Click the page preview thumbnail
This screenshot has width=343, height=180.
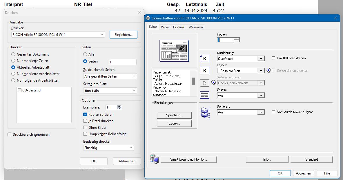(174, 51)
